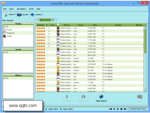This screenshot has width=150, height=113.
Task: Click the video icon of 2,602 KB result
Action: pos(58,31)
